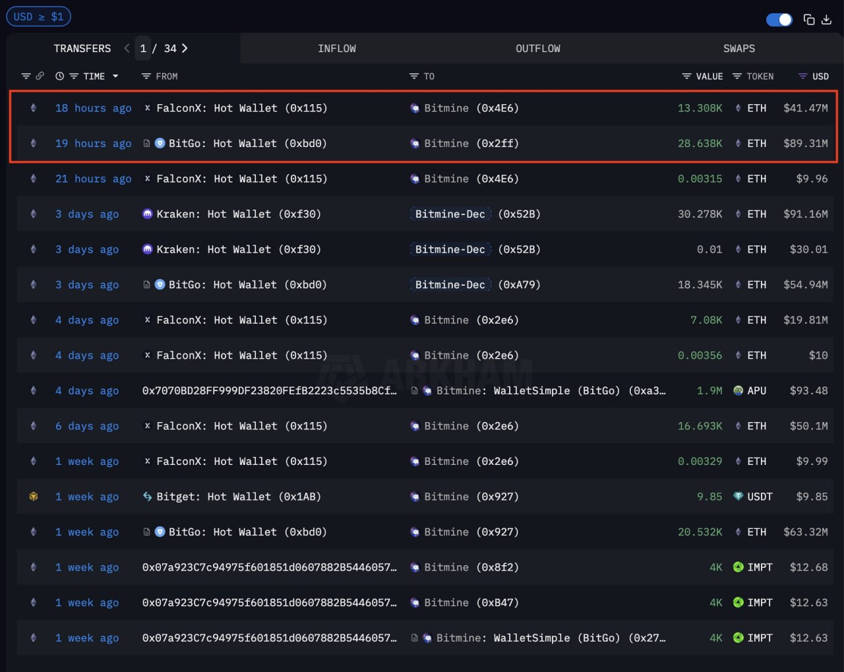This screenshot has height=672, width=844.
Task: Go to next transfers page chevron
Action: (185, 48)
